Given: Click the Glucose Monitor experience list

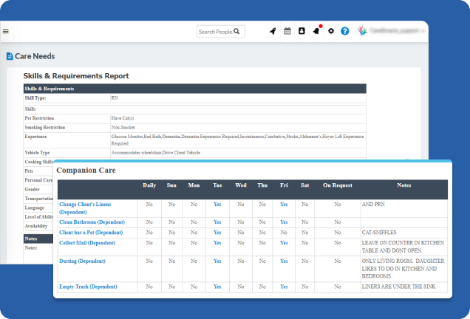Looking at the screenshot, I should coord(237,140).
